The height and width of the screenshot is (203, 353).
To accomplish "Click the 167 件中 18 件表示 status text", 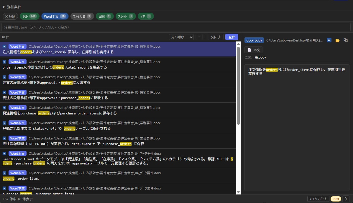I will click(x=18, y=199).
